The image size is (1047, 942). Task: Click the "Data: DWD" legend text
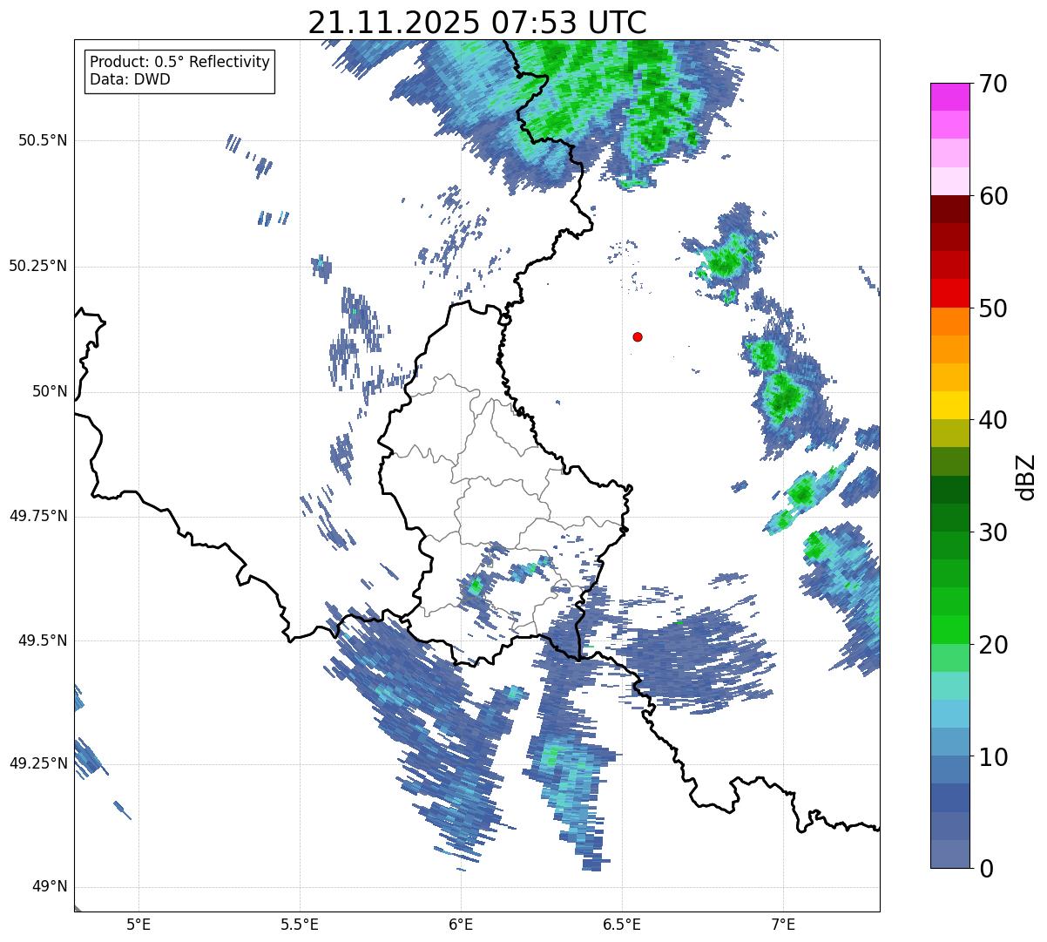pos(130,79)
